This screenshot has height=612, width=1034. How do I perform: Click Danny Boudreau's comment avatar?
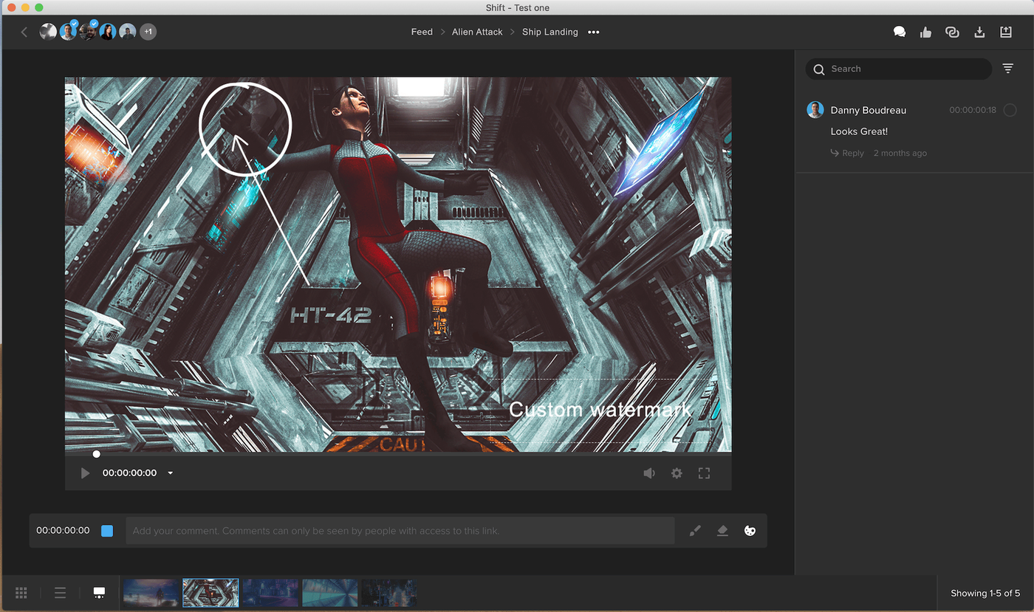point(815,110)
